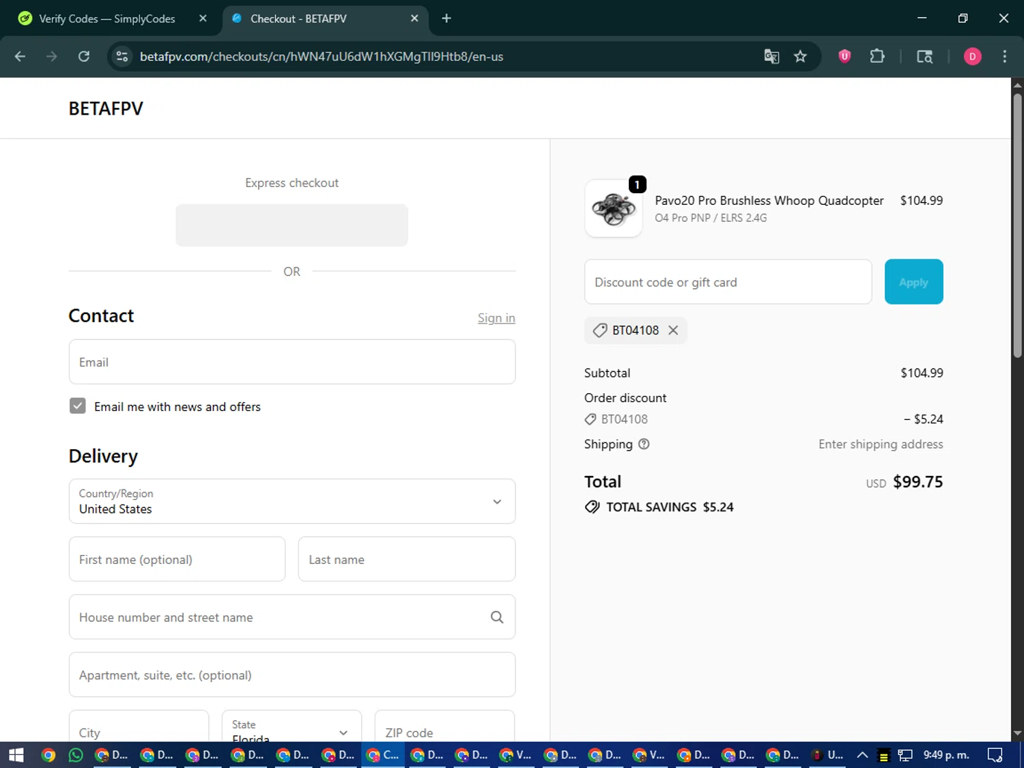The width and height of the screenshot is (1024, 768).
Task: Open the Chrome profile avatar D
Action: 972,57
